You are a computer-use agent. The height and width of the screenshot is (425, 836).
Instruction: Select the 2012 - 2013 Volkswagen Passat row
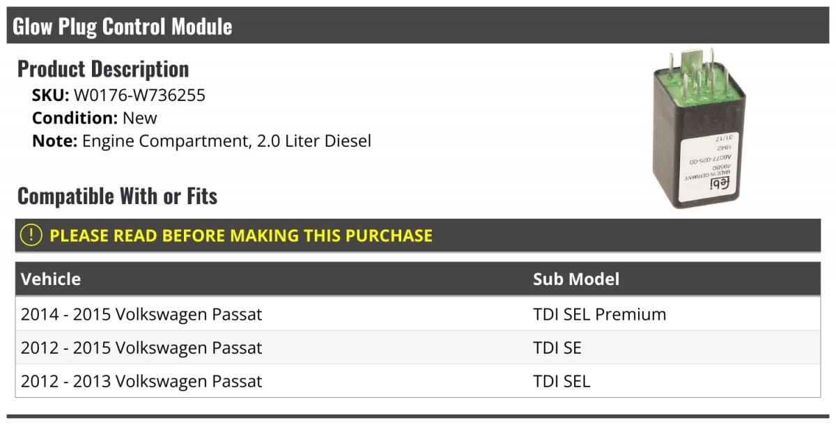point(418,381)
